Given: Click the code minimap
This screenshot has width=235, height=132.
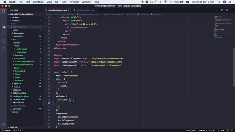Looking at the screenshot, I should pos(223,27).
